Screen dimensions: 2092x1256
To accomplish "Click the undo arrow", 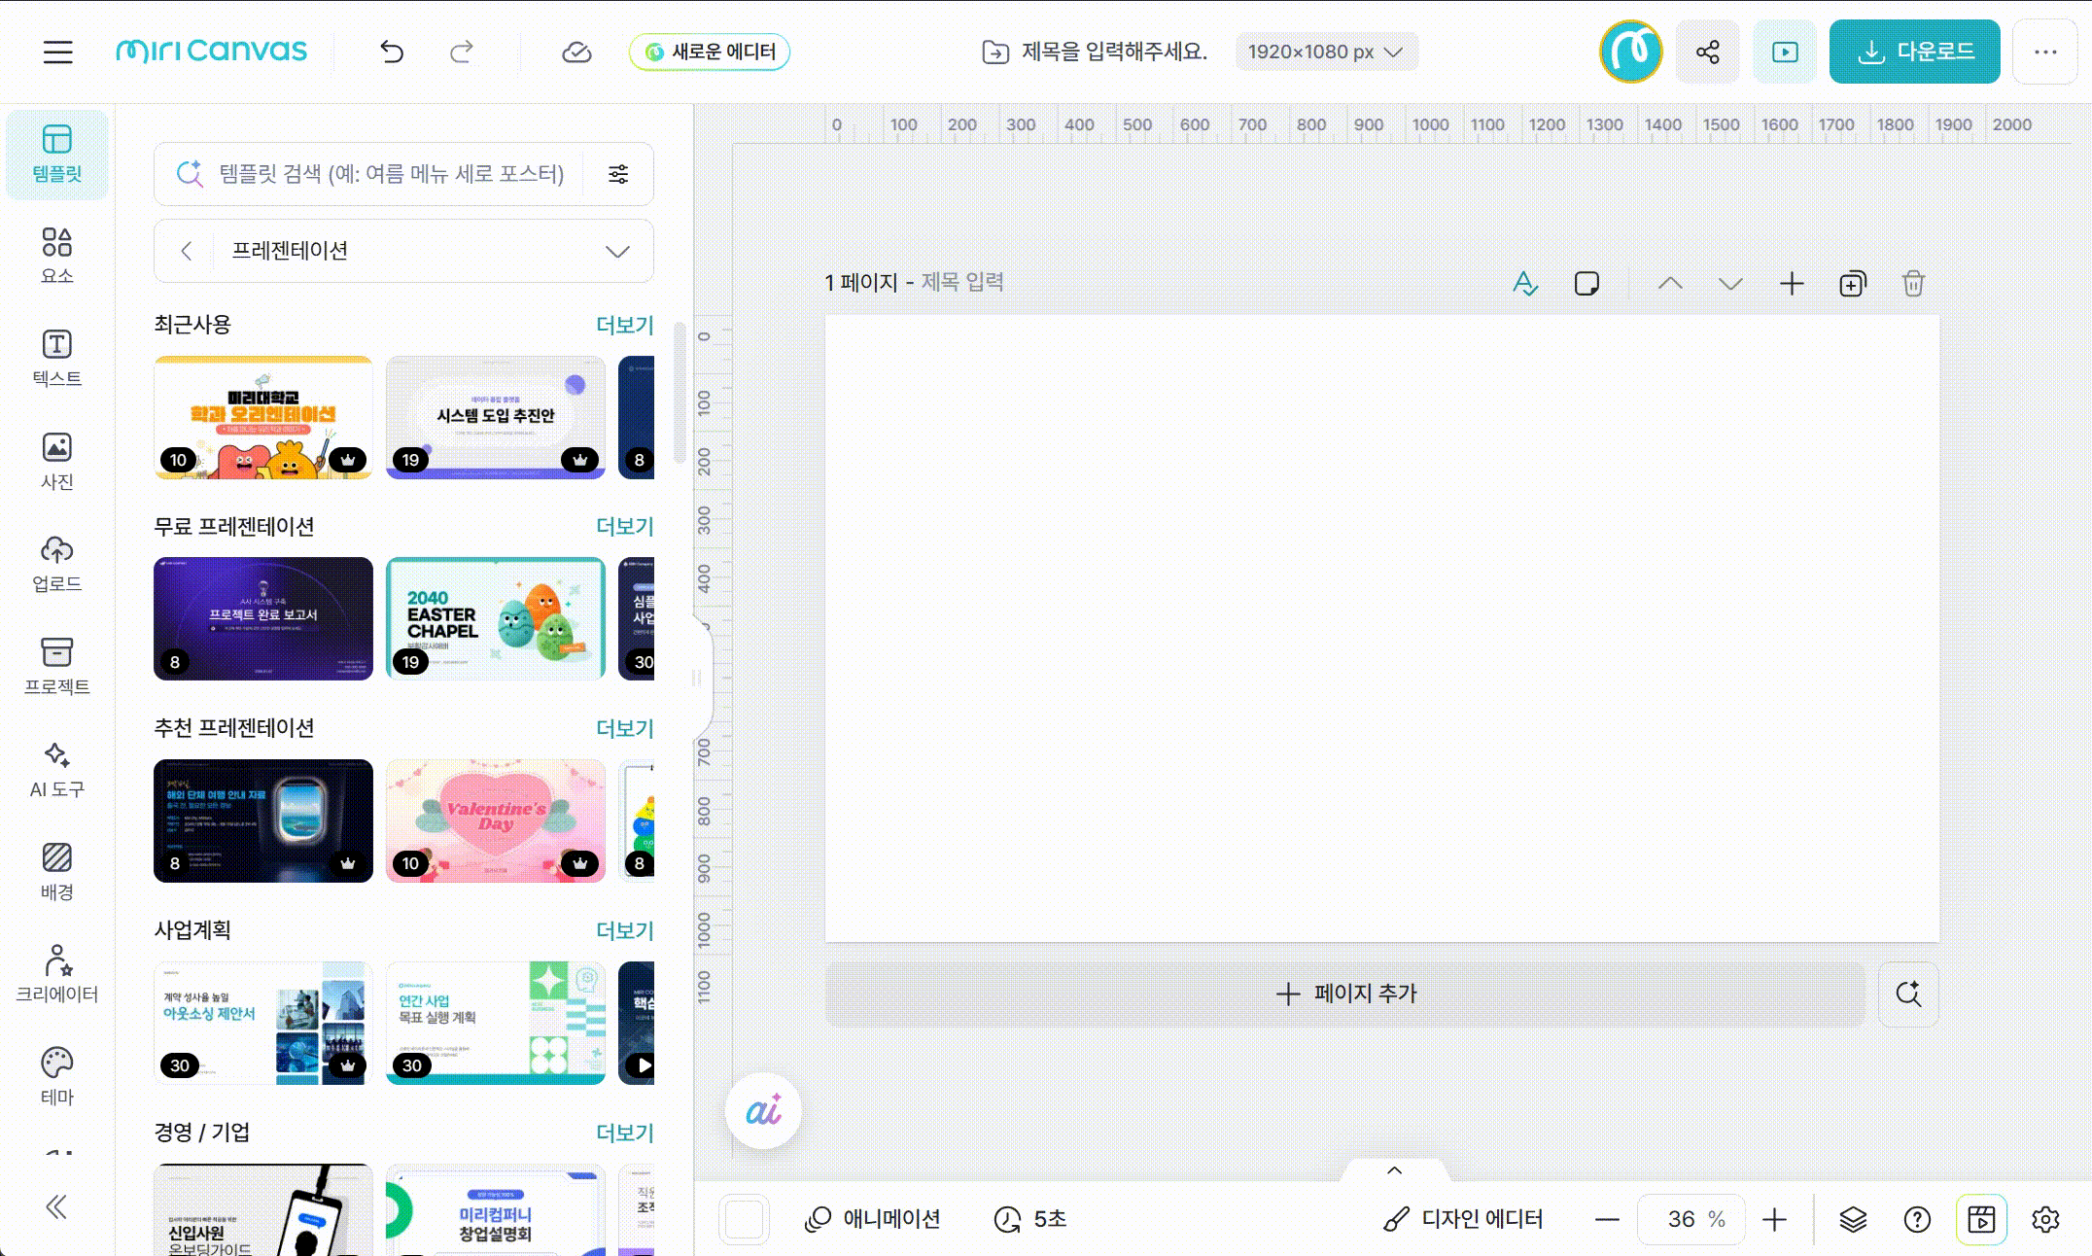I will pos(392,52).
